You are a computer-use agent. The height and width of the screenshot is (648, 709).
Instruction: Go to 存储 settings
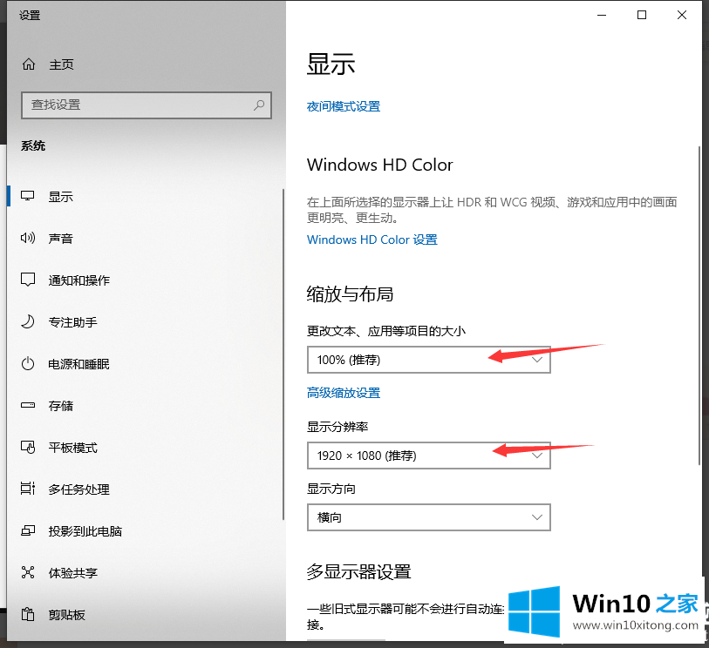tap(60, 406)
